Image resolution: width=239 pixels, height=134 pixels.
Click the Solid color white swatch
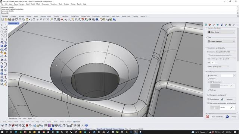coord(227,76)
